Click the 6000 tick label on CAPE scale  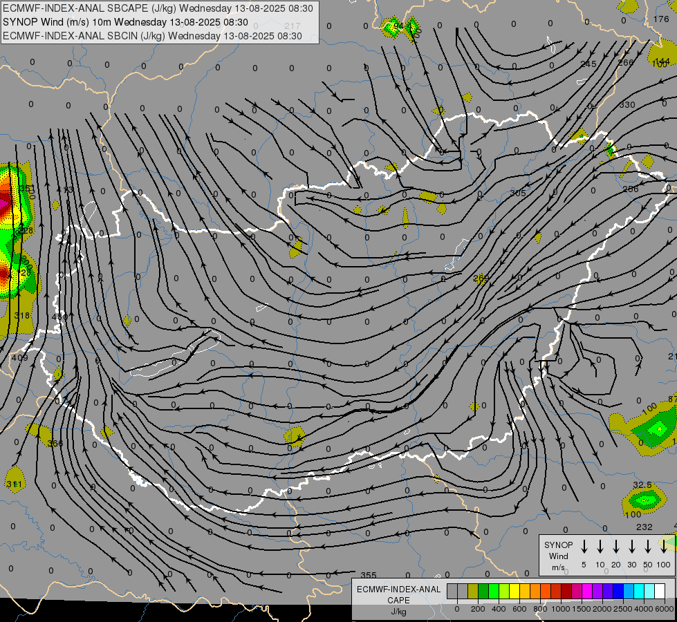pos(665,609)
